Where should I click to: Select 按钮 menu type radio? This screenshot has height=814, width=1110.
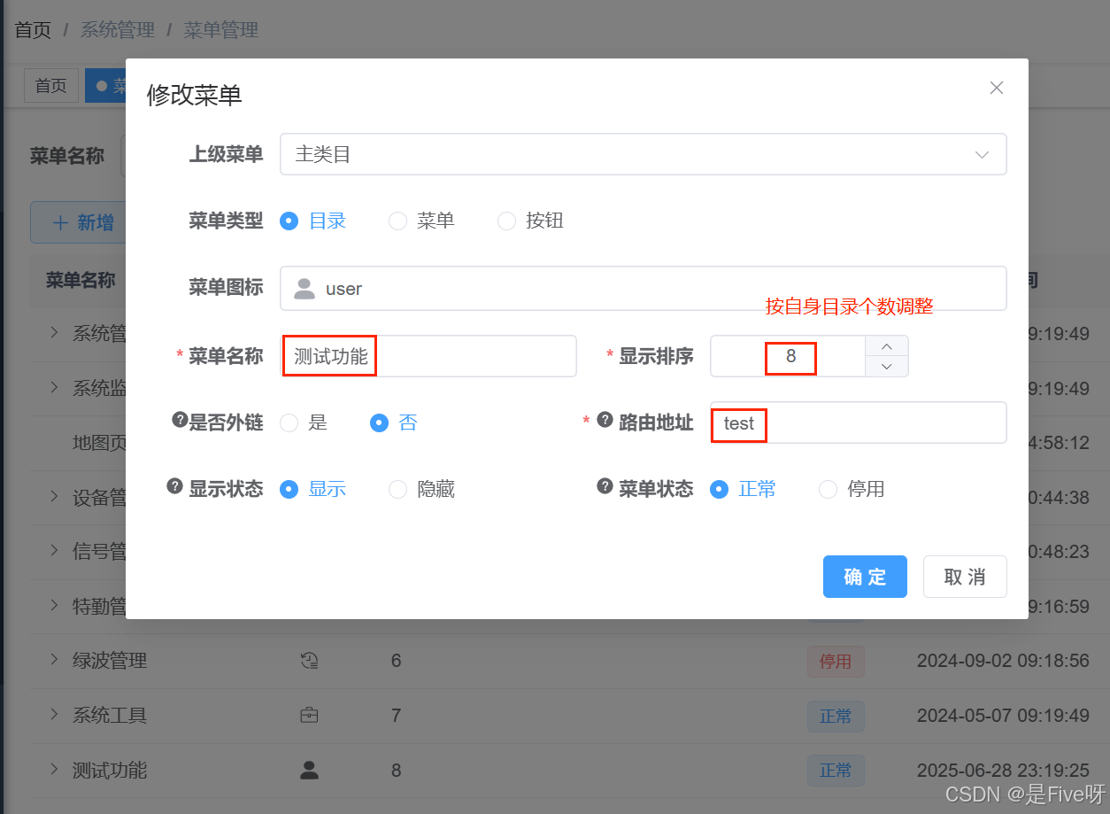[x=530, y=221]
